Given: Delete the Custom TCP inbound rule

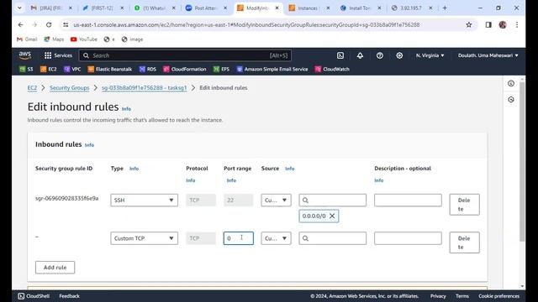Looking at the screenshot, I should click(x=464, y=242).
